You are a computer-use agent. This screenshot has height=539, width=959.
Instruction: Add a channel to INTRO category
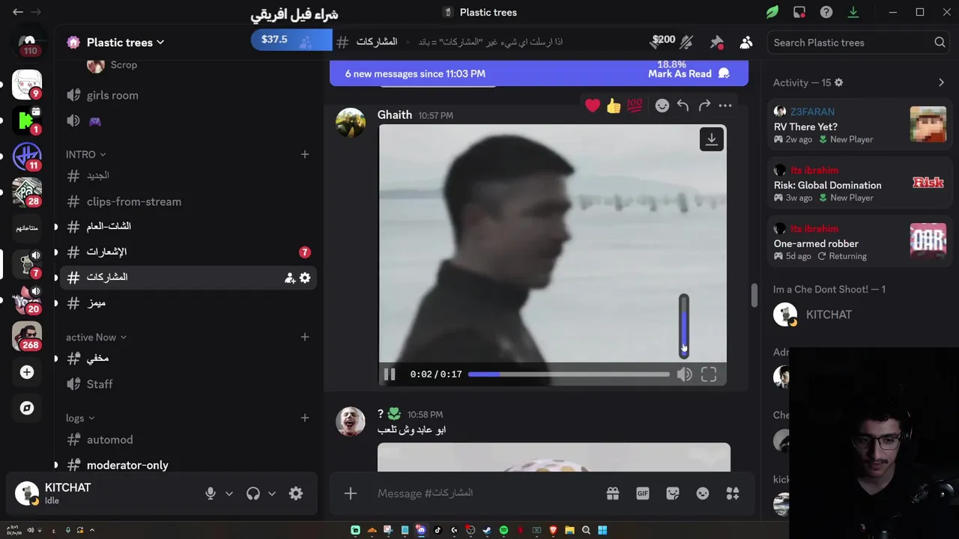coord(305,154)
